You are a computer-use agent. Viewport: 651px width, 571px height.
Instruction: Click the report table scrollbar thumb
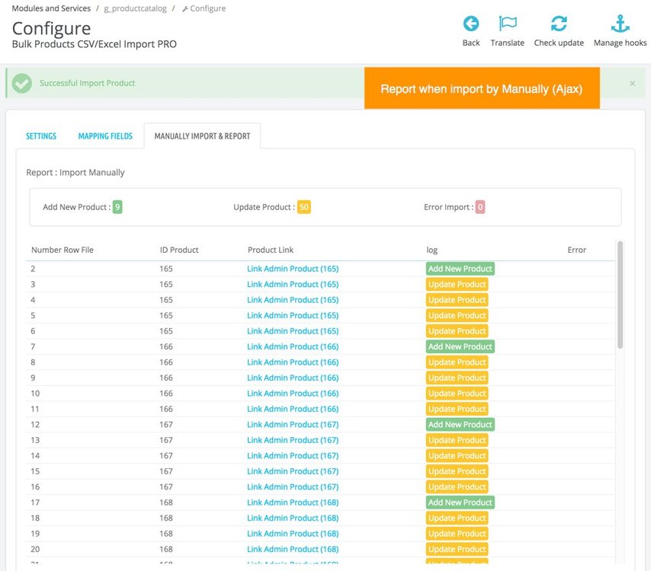pos(621,295)
